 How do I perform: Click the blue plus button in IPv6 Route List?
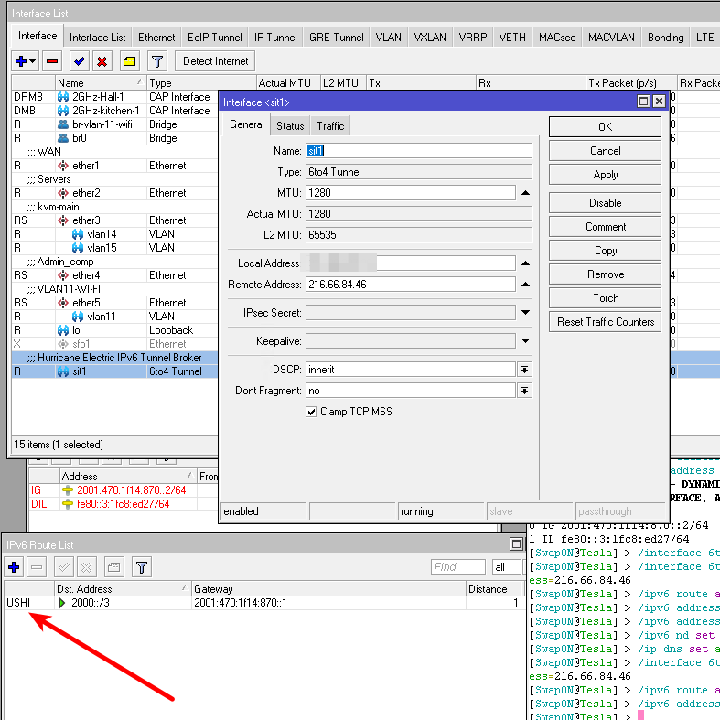coord(14,567)
